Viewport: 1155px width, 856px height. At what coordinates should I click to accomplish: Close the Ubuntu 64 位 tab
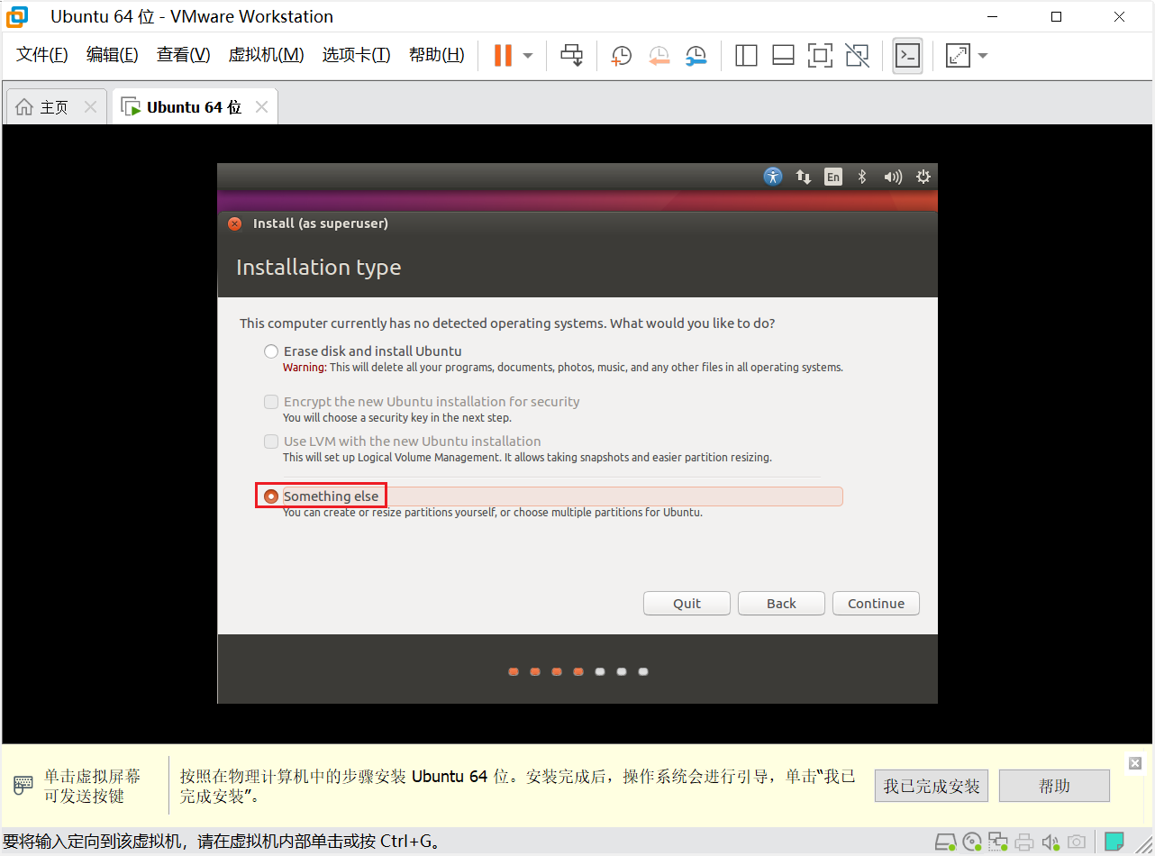(x=261, y=107)
